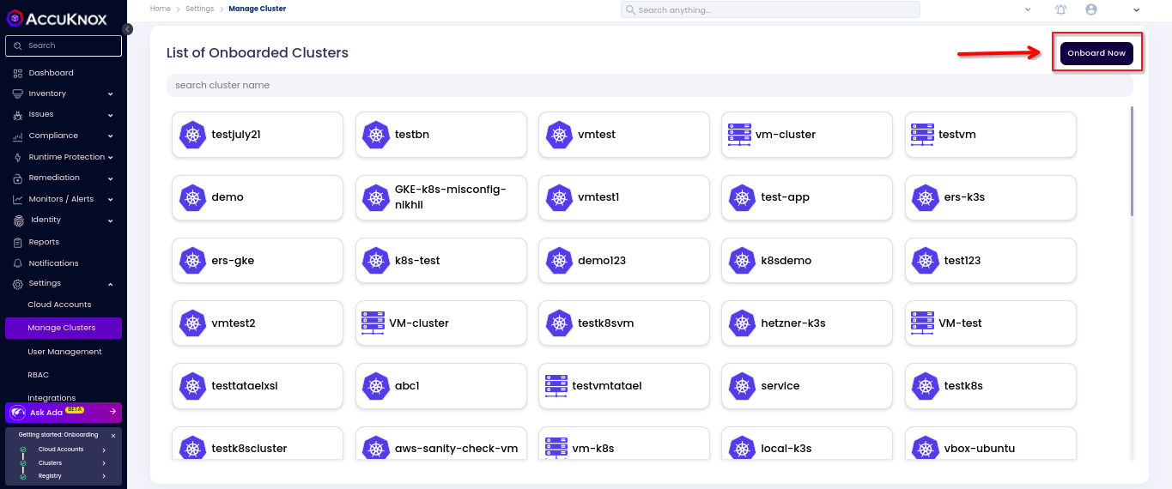Click the Inventory icon in sidebar
1172x489 pixels.
(x=17, y=94)
